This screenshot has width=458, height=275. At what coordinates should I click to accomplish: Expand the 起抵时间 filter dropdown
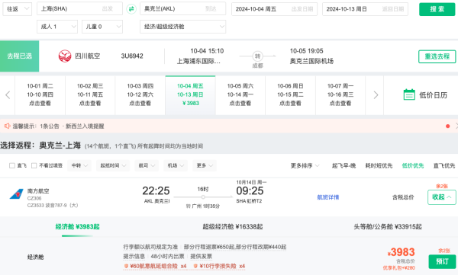point(113,165)
